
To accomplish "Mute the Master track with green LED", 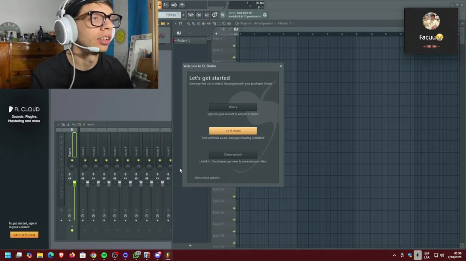I will pos(72,160).
